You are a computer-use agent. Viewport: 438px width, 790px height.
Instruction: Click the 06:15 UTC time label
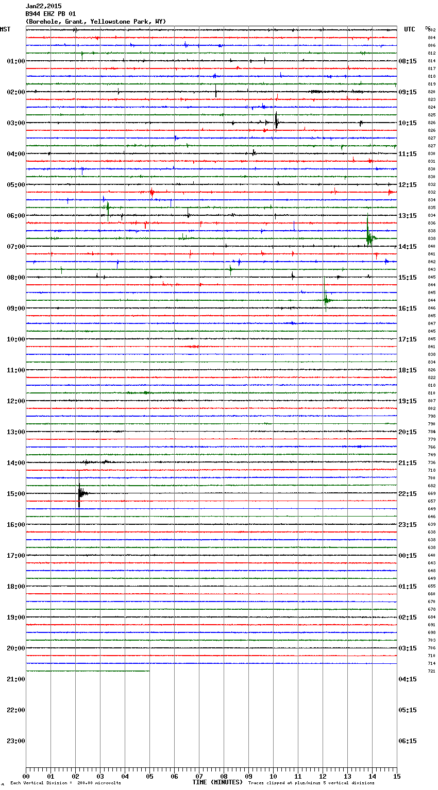[x=408, y=741]
